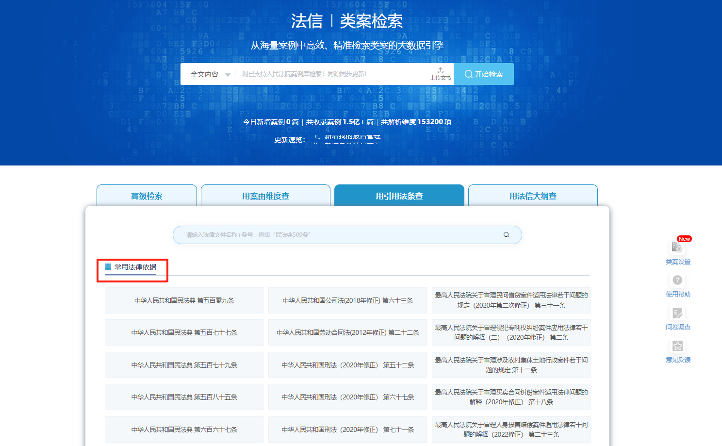Focus the law name and article input field
Viewport: 722px width, 446px height.
point(347,235)
